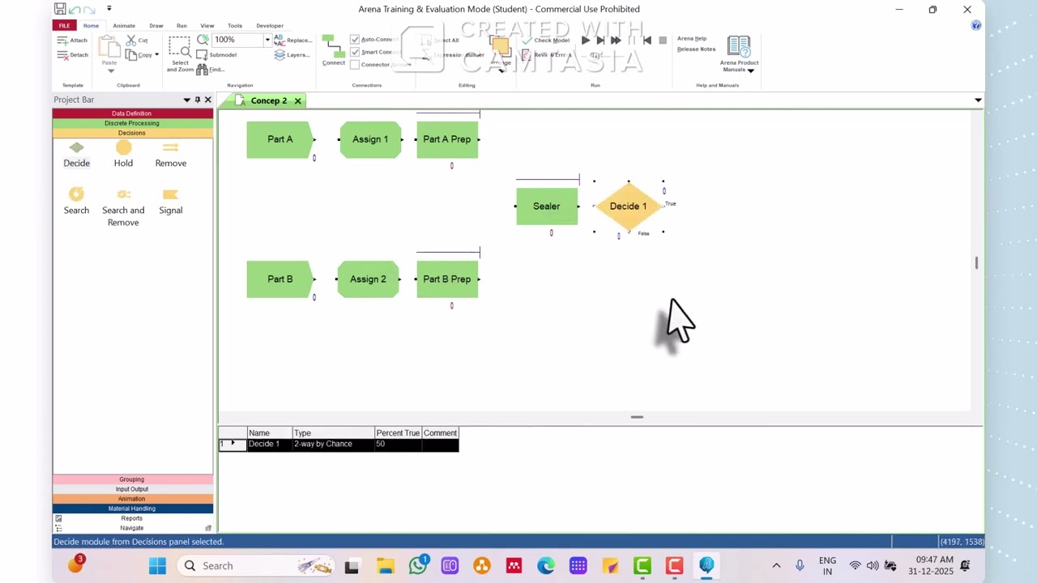
Task: Click the Layers icon
Action: click(280, 55)
